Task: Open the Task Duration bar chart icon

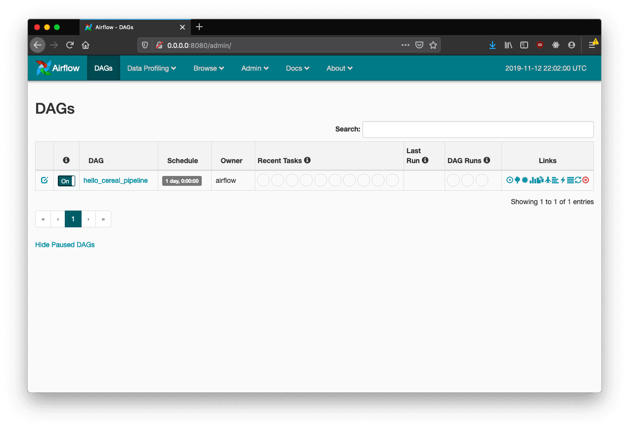Action: pos(533,180)
